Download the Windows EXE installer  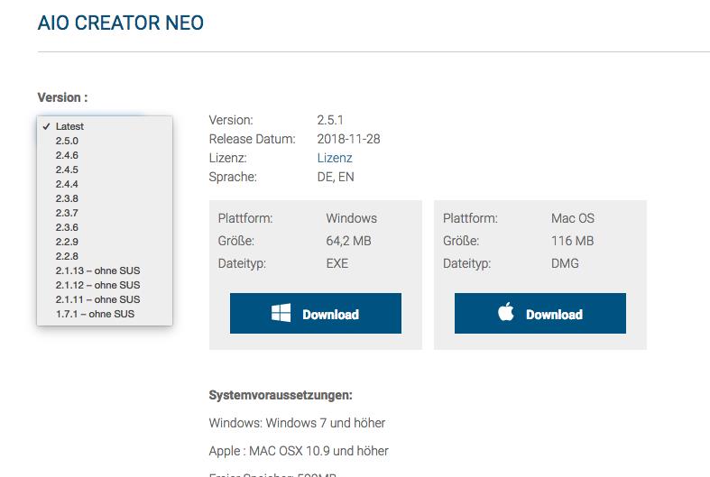point(316,313)
